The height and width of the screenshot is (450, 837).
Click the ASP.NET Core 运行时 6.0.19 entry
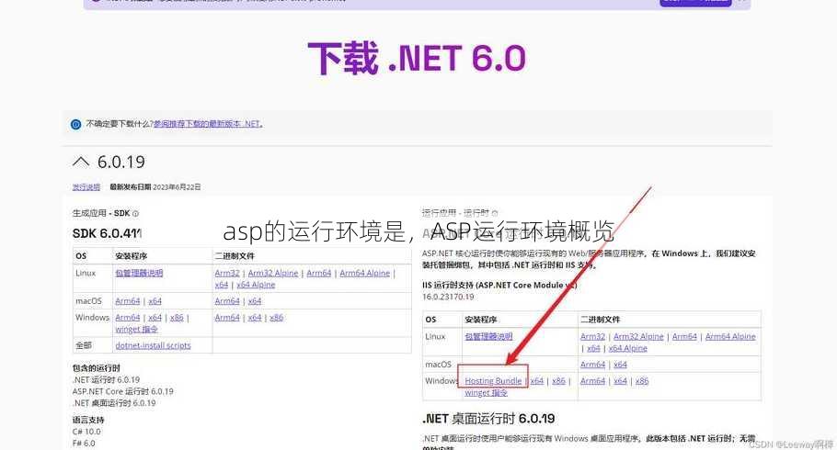122,391
